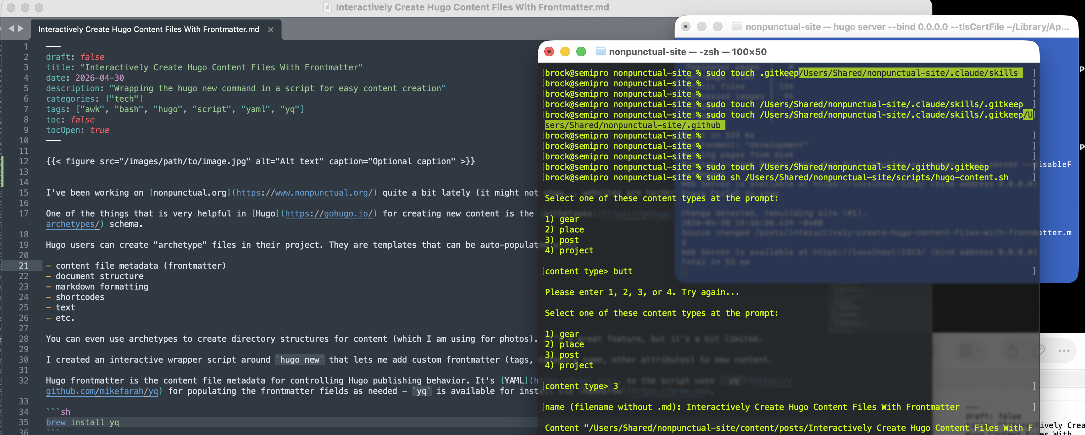Click the editor window title Frontmatter.md
The image size is (1085, 435).
point(472,7)
